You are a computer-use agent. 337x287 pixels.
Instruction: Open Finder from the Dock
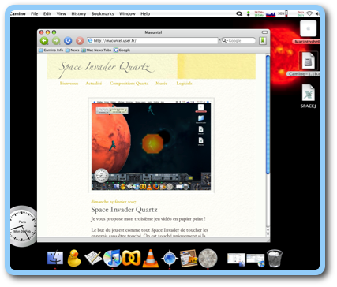pos(55,258)
